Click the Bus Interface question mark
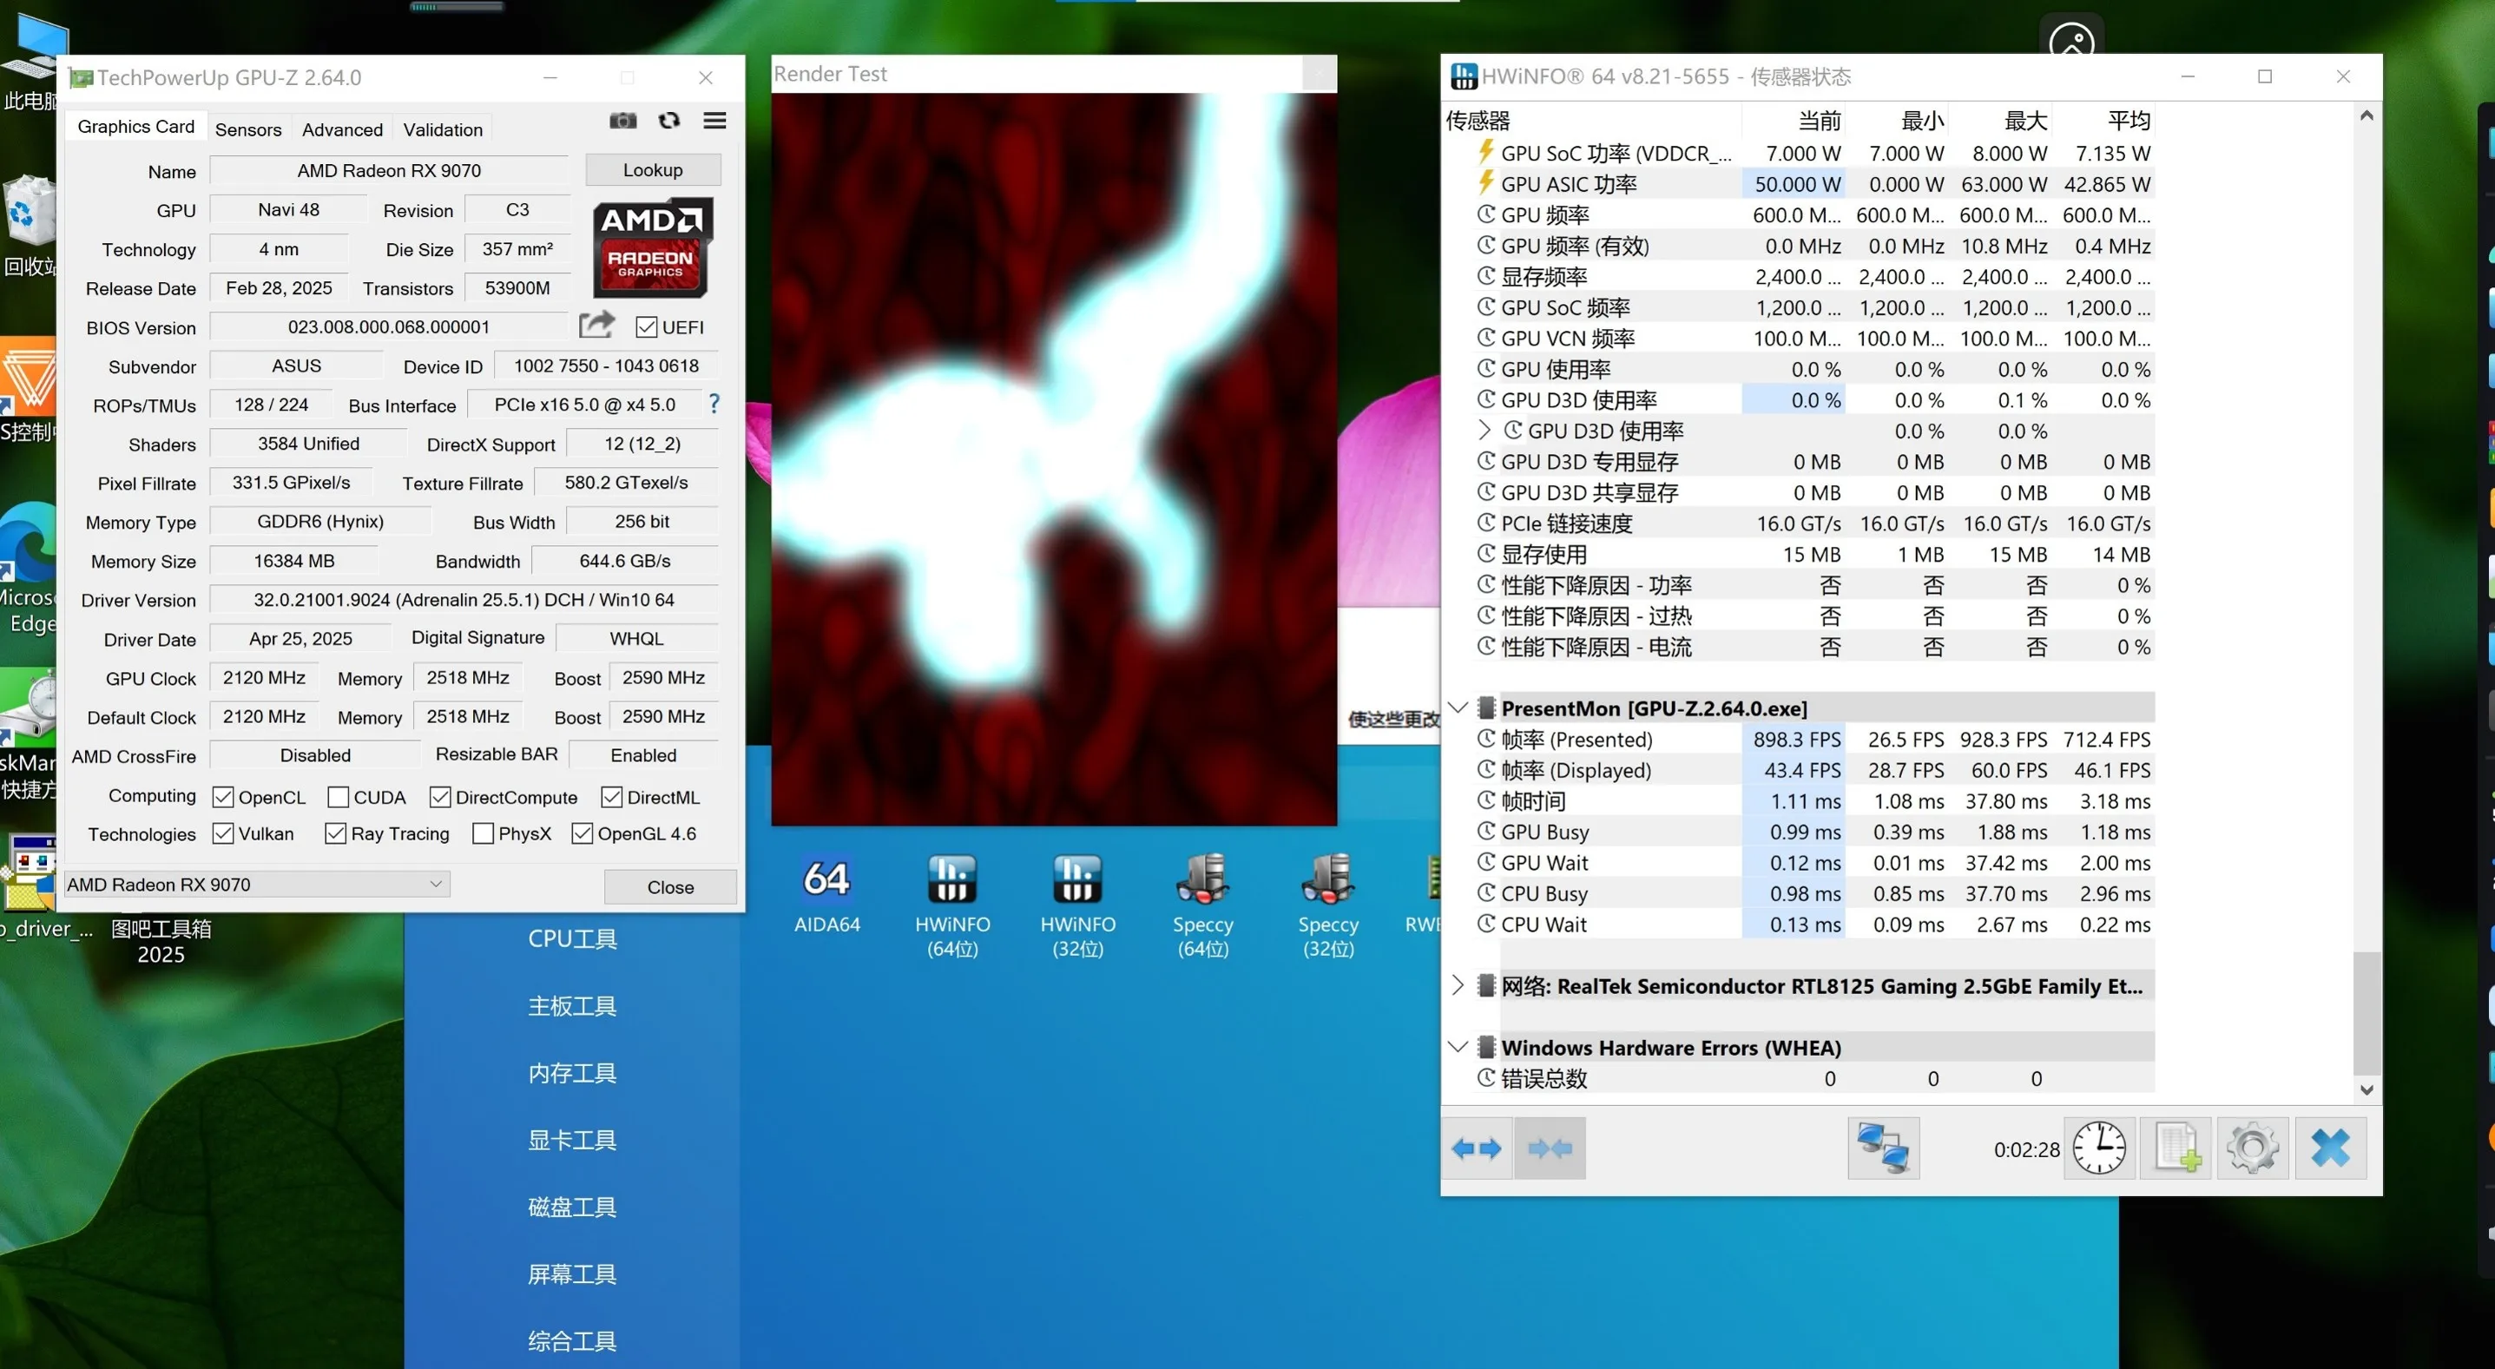Image resolution: width=2495 pixels, height=1369 pixels. pyautogui.click(x=714, y=404)
